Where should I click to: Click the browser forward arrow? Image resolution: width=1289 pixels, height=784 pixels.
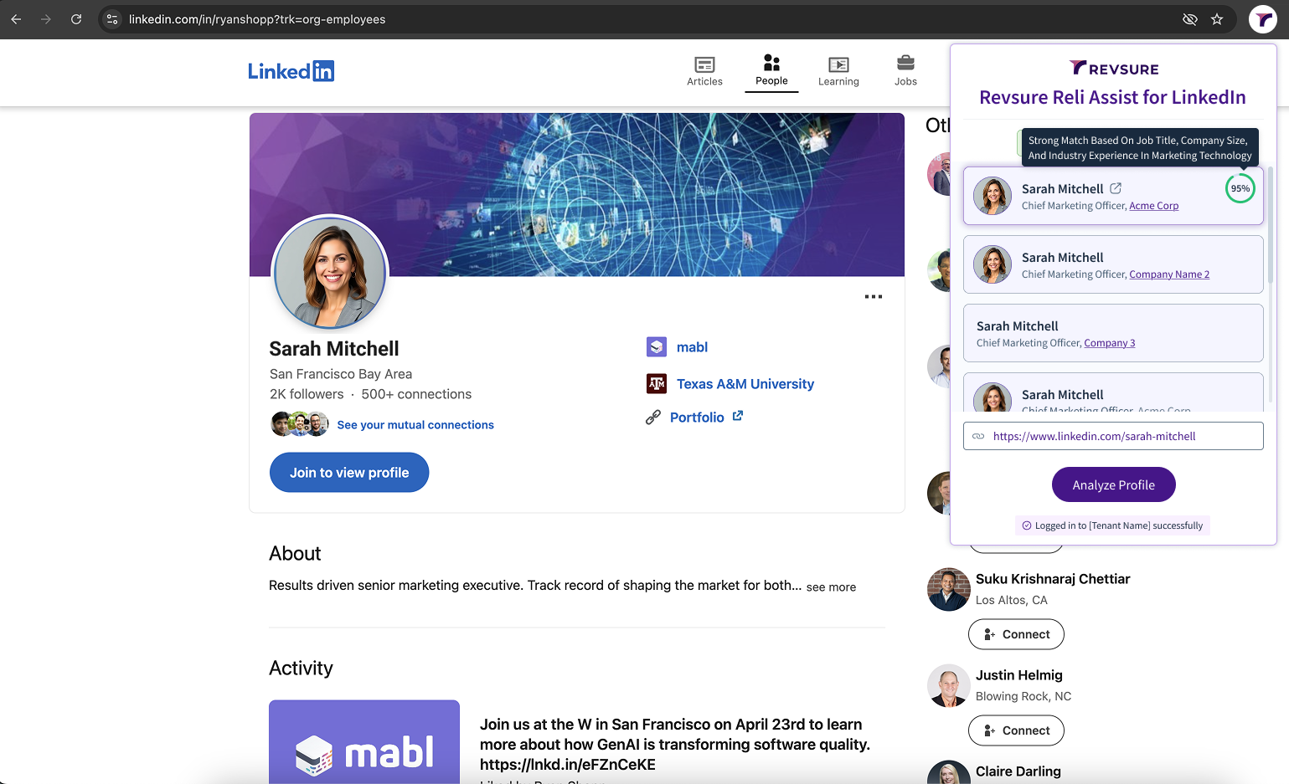point(46,19)
